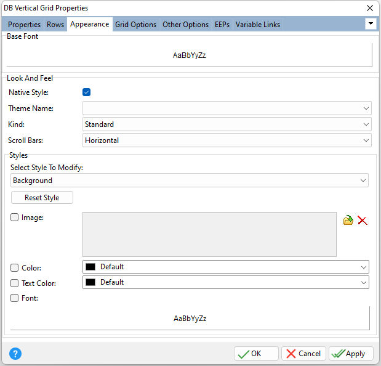The height and width of the screenshot is (366, 381).
Task: Switch to the Rows tab
Action: pyautogui.click(x=55, y=24)
